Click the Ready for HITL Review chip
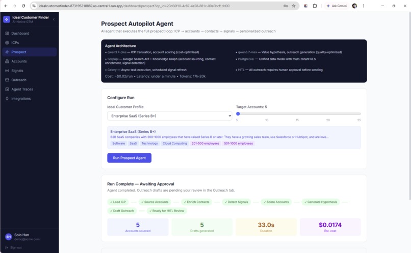The height and width of the screenshot is (253, 411). point(167,211)
